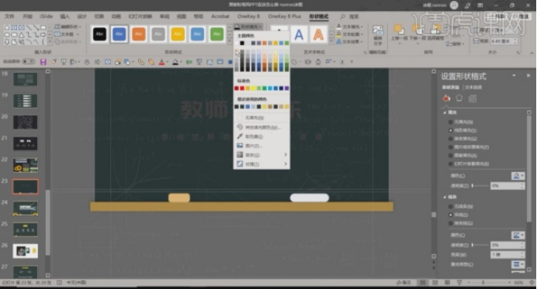
Task: Click the purple Save icon in quick toolbar
Action: pos(43,62)
